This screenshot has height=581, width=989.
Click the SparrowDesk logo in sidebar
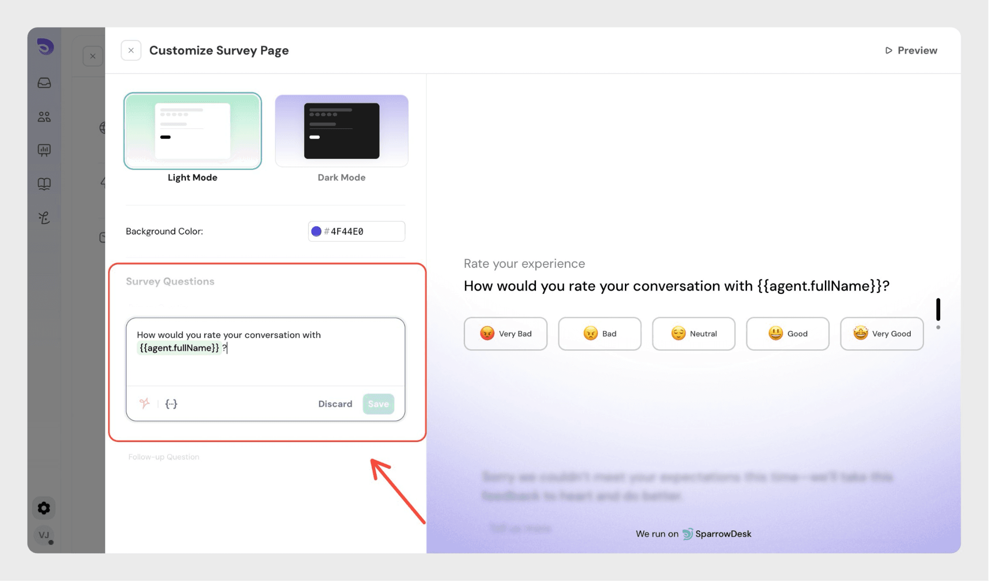click(45, 47)
